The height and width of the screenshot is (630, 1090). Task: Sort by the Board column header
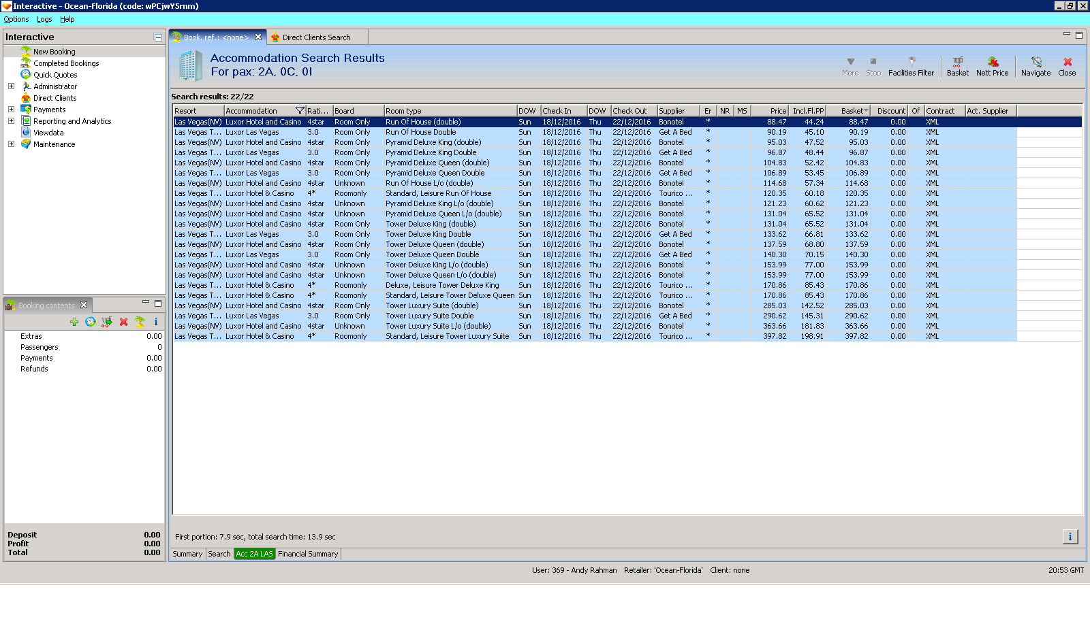coord(358,111)
